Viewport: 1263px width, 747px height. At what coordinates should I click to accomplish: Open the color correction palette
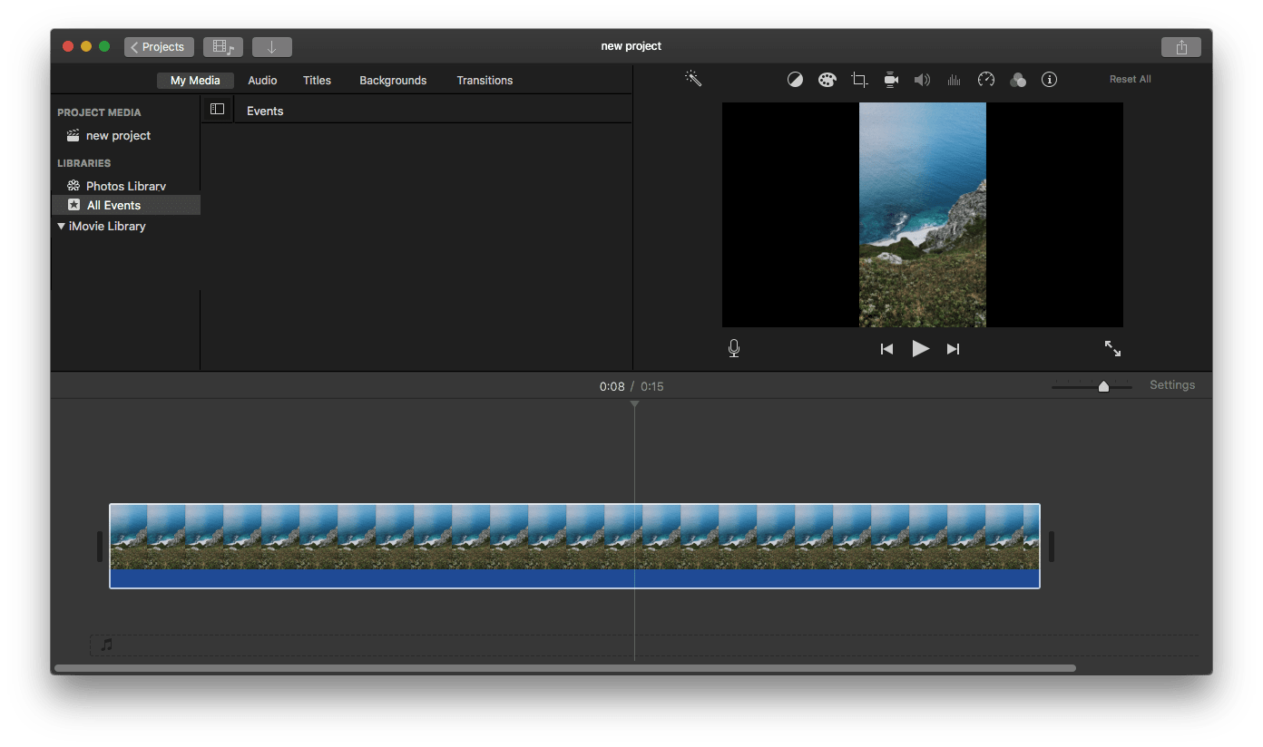click(827, 79)
